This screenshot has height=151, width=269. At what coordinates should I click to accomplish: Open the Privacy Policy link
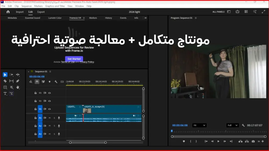tap(87, 62)
